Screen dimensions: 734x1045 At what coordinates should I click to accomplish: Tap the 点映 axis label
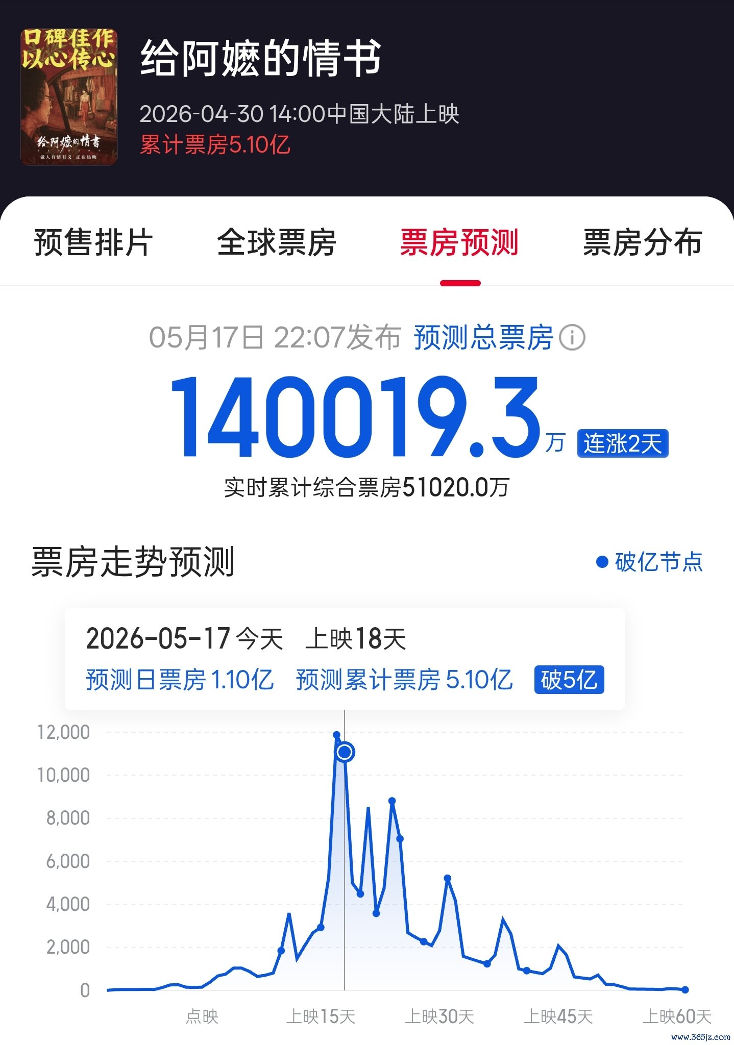[x=202, y=1016]
